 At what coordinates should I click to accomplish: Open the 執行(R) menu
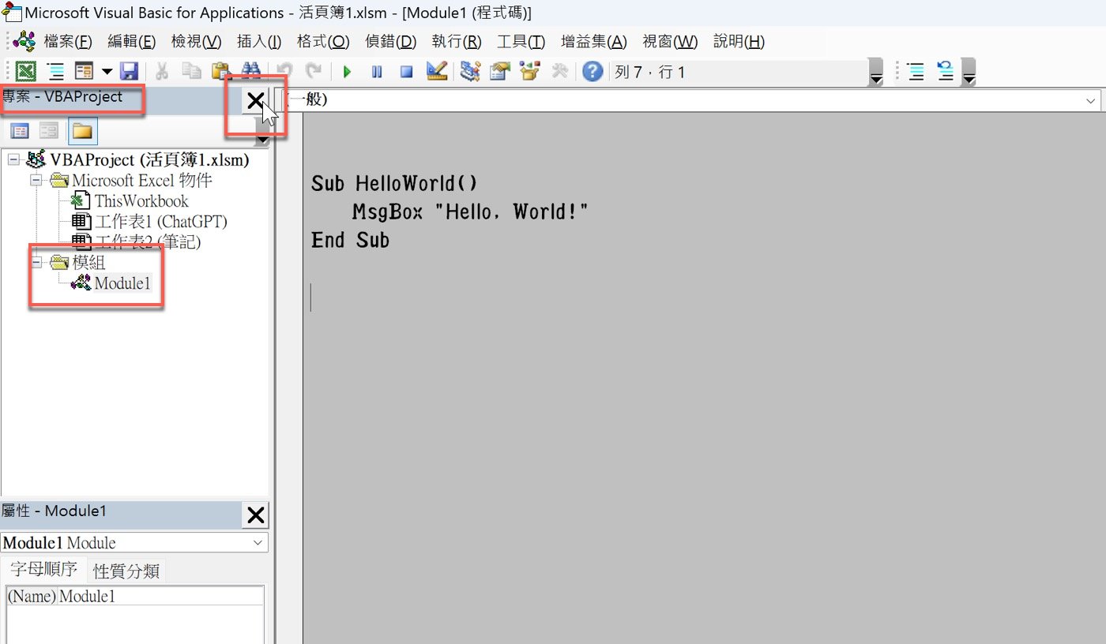point(457,41)
